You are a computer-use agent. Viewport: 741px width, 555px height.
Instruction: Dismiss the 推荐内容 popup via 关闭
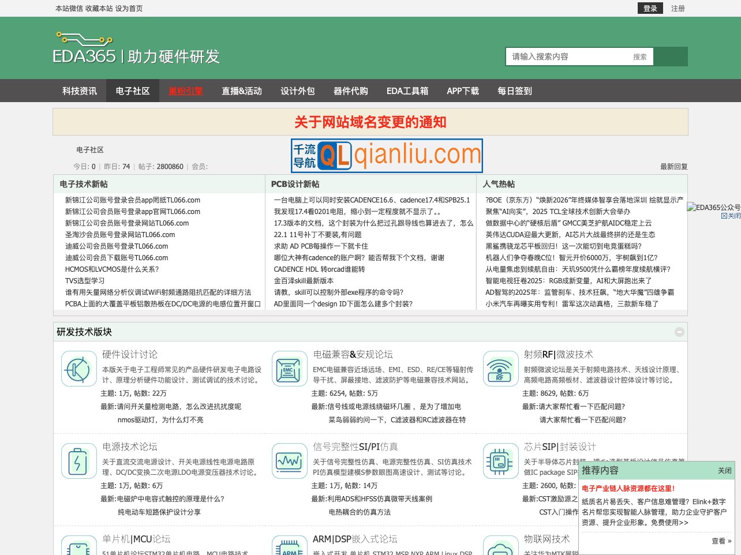coord(724,471)
